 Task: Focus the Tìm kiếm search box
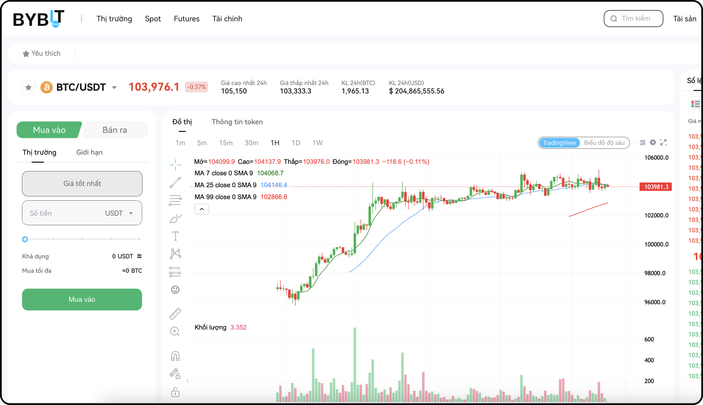pyautogui.click(x=633, y=19)
